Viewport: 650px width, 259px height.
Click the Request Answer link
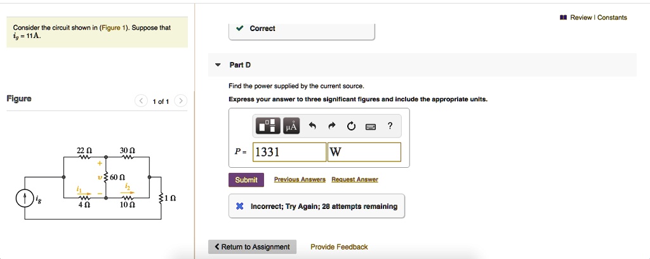[x=355, y=180]
